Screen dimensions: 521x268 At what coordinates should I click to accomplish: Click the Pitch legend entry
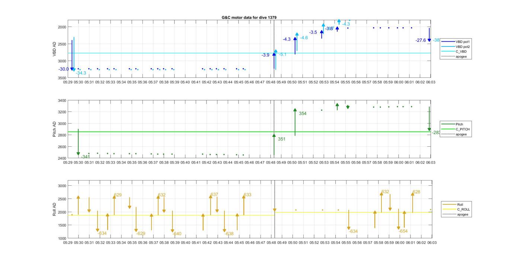[x=459, y=124]
